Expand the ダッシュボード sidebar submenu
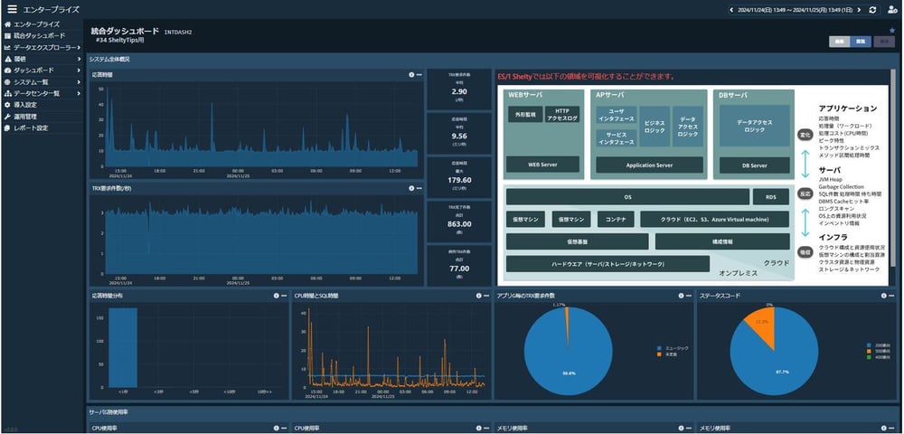The width and height of the screenshot is (904, 434). click(34, 70)
